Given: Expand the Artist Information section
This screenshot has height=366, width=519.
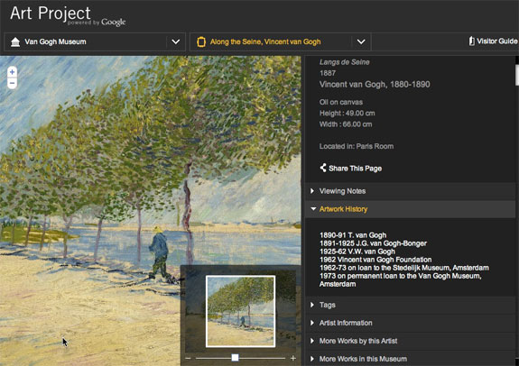Looking at the screenshot, I should (x=410, y=323).
